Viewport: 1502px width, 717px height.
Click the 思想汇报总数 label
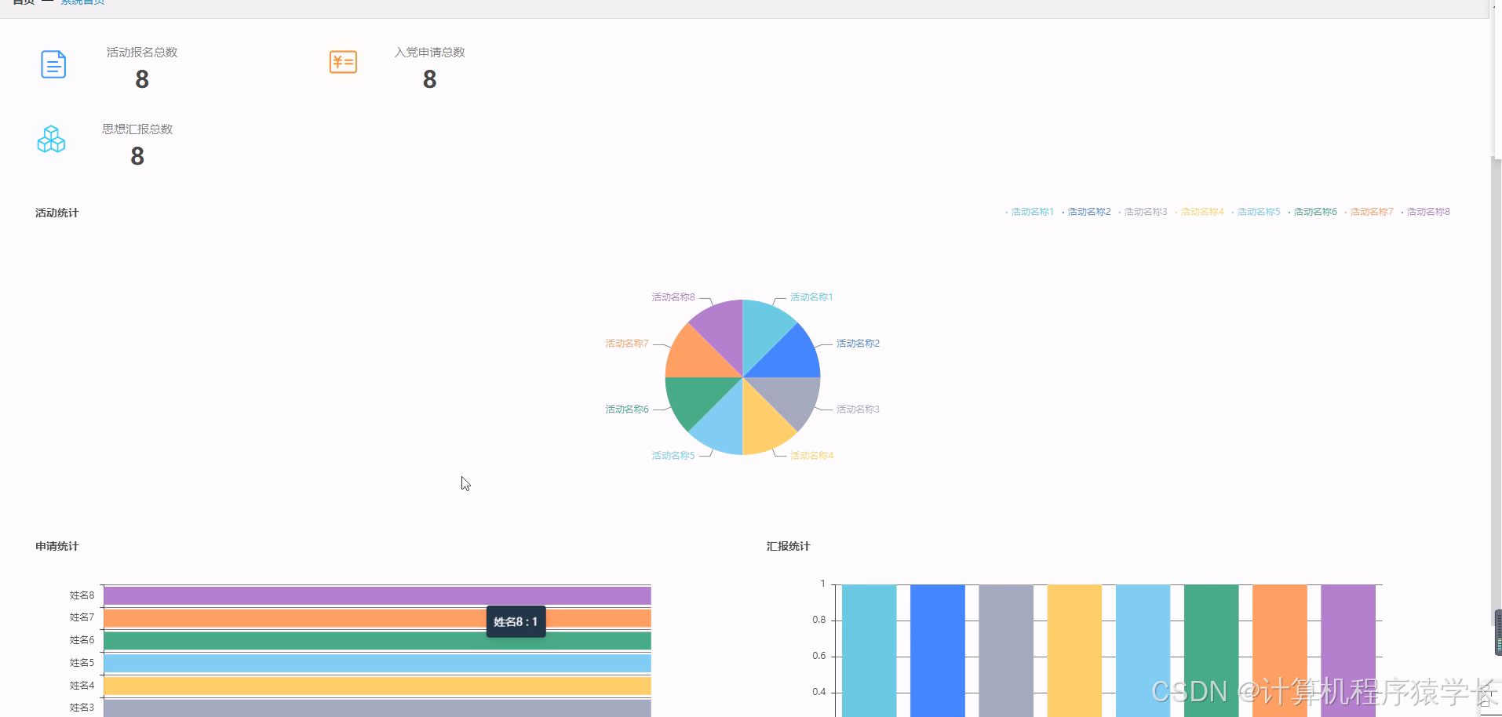pyautogui.click(x=137, y=129)
